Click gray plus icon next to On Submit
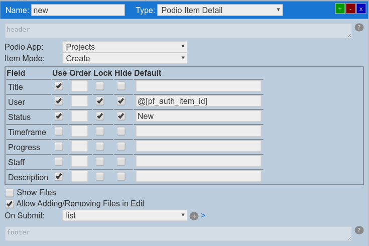 tap(194, 216)
